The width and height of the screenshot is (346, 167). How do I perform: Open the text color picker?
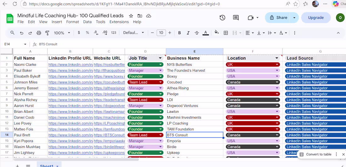(x=206, y=33)
